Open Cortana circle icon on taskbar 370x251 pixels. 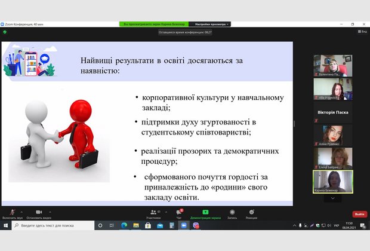[100, 225]
